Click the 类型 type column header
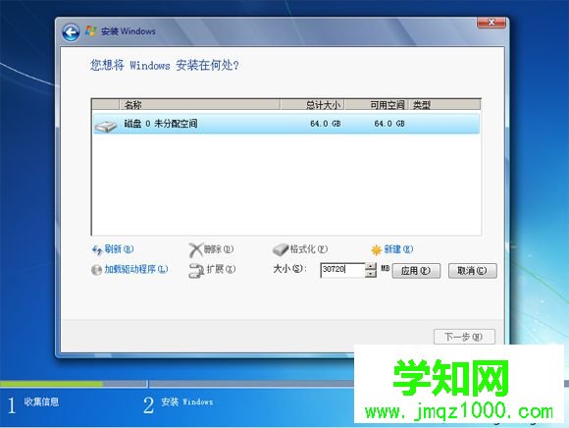 (444, 105)
